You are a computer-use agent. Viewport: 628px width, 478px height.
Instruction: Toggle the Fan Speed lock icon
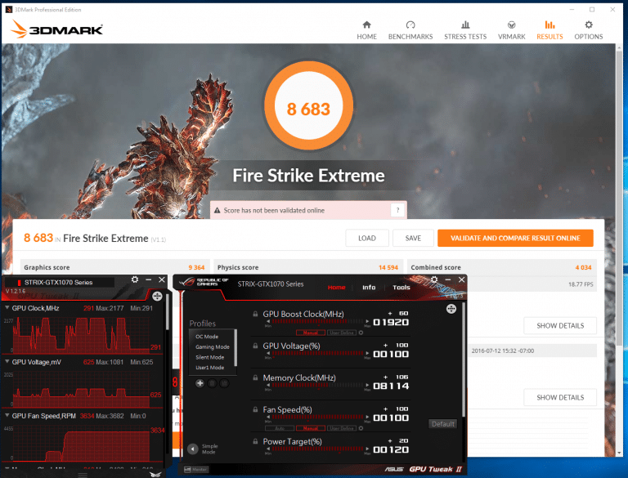pos(255,409)
